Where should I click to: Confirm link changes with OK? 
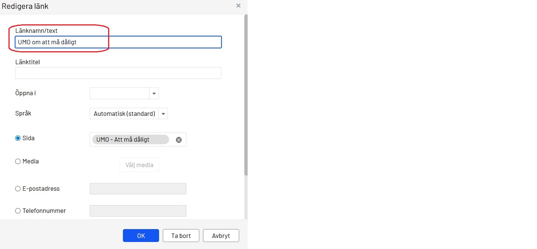pos(141,235)
